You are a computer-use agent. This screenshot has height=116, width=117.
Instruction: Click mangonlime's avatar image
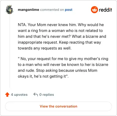pyautogui.click(x=10, y=9)
